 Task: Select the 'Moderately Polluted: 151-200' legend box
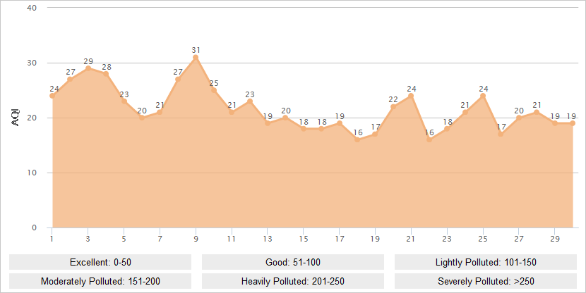click(x=100, y=281)
